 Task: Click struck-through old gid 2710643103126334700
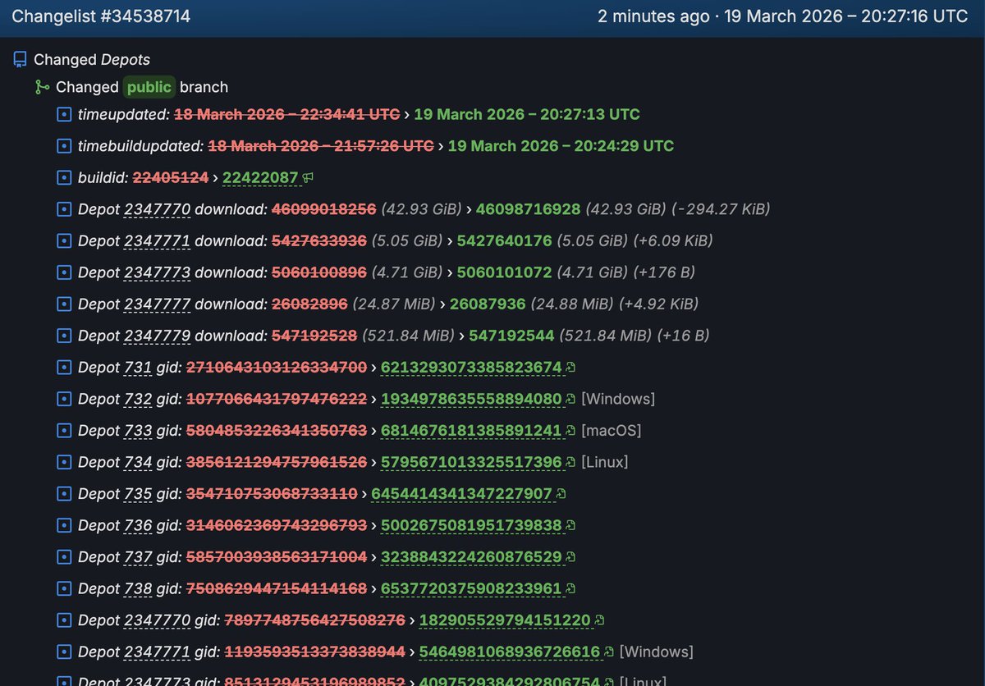pos(277,367)
